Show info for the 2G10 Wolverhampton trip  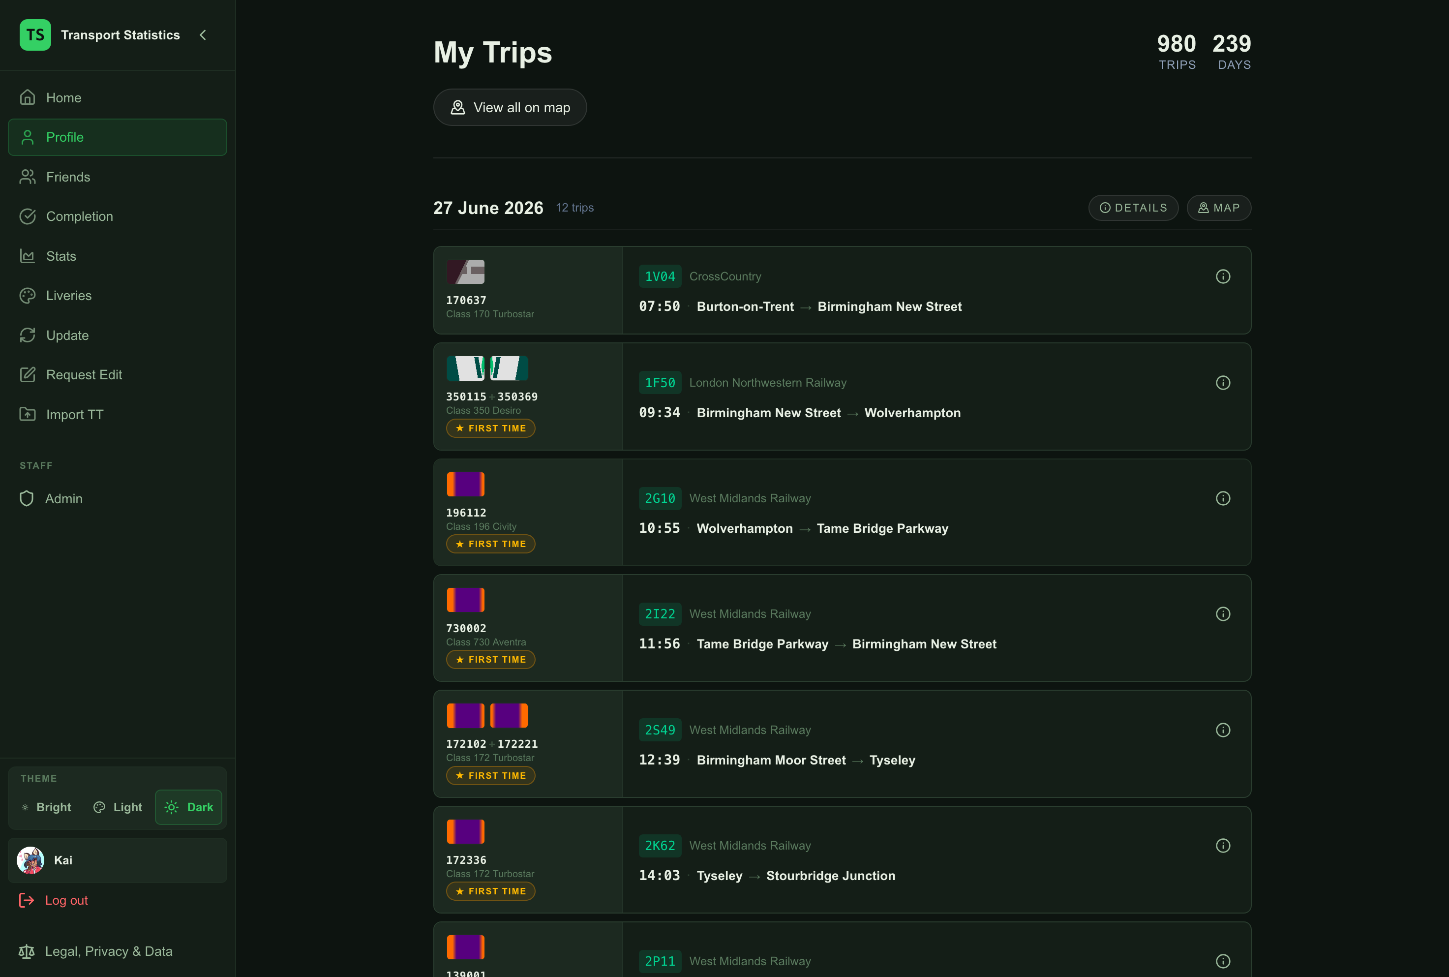coord(1222,498)
